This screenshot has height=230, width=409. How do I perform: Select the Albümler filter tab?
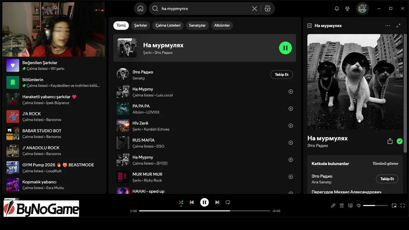(x=222, y=26)
